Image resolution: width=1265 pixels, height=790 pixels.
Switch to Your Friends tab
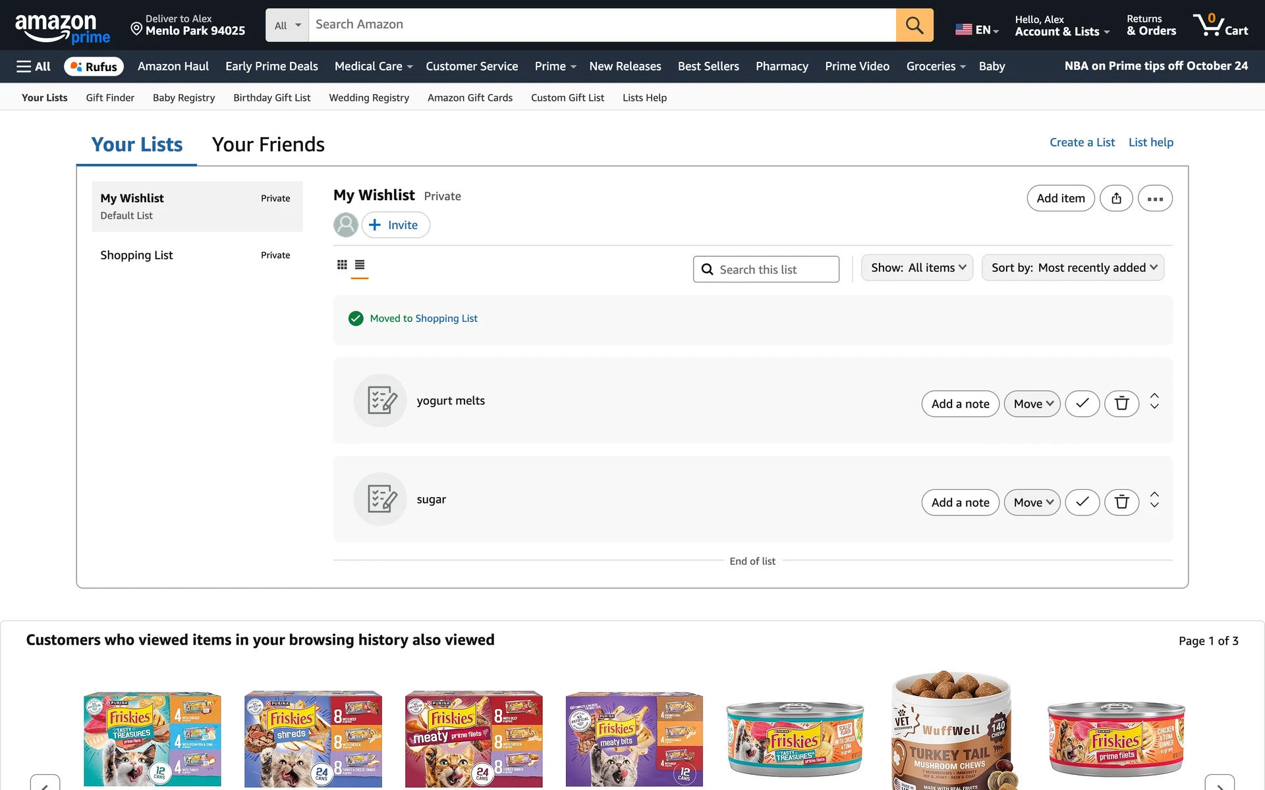click(x=268, y=145)
